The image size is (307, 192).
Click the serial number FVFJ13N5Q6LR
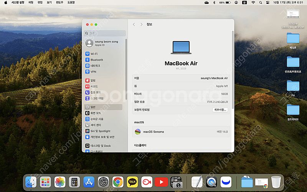tap(218, 102)
